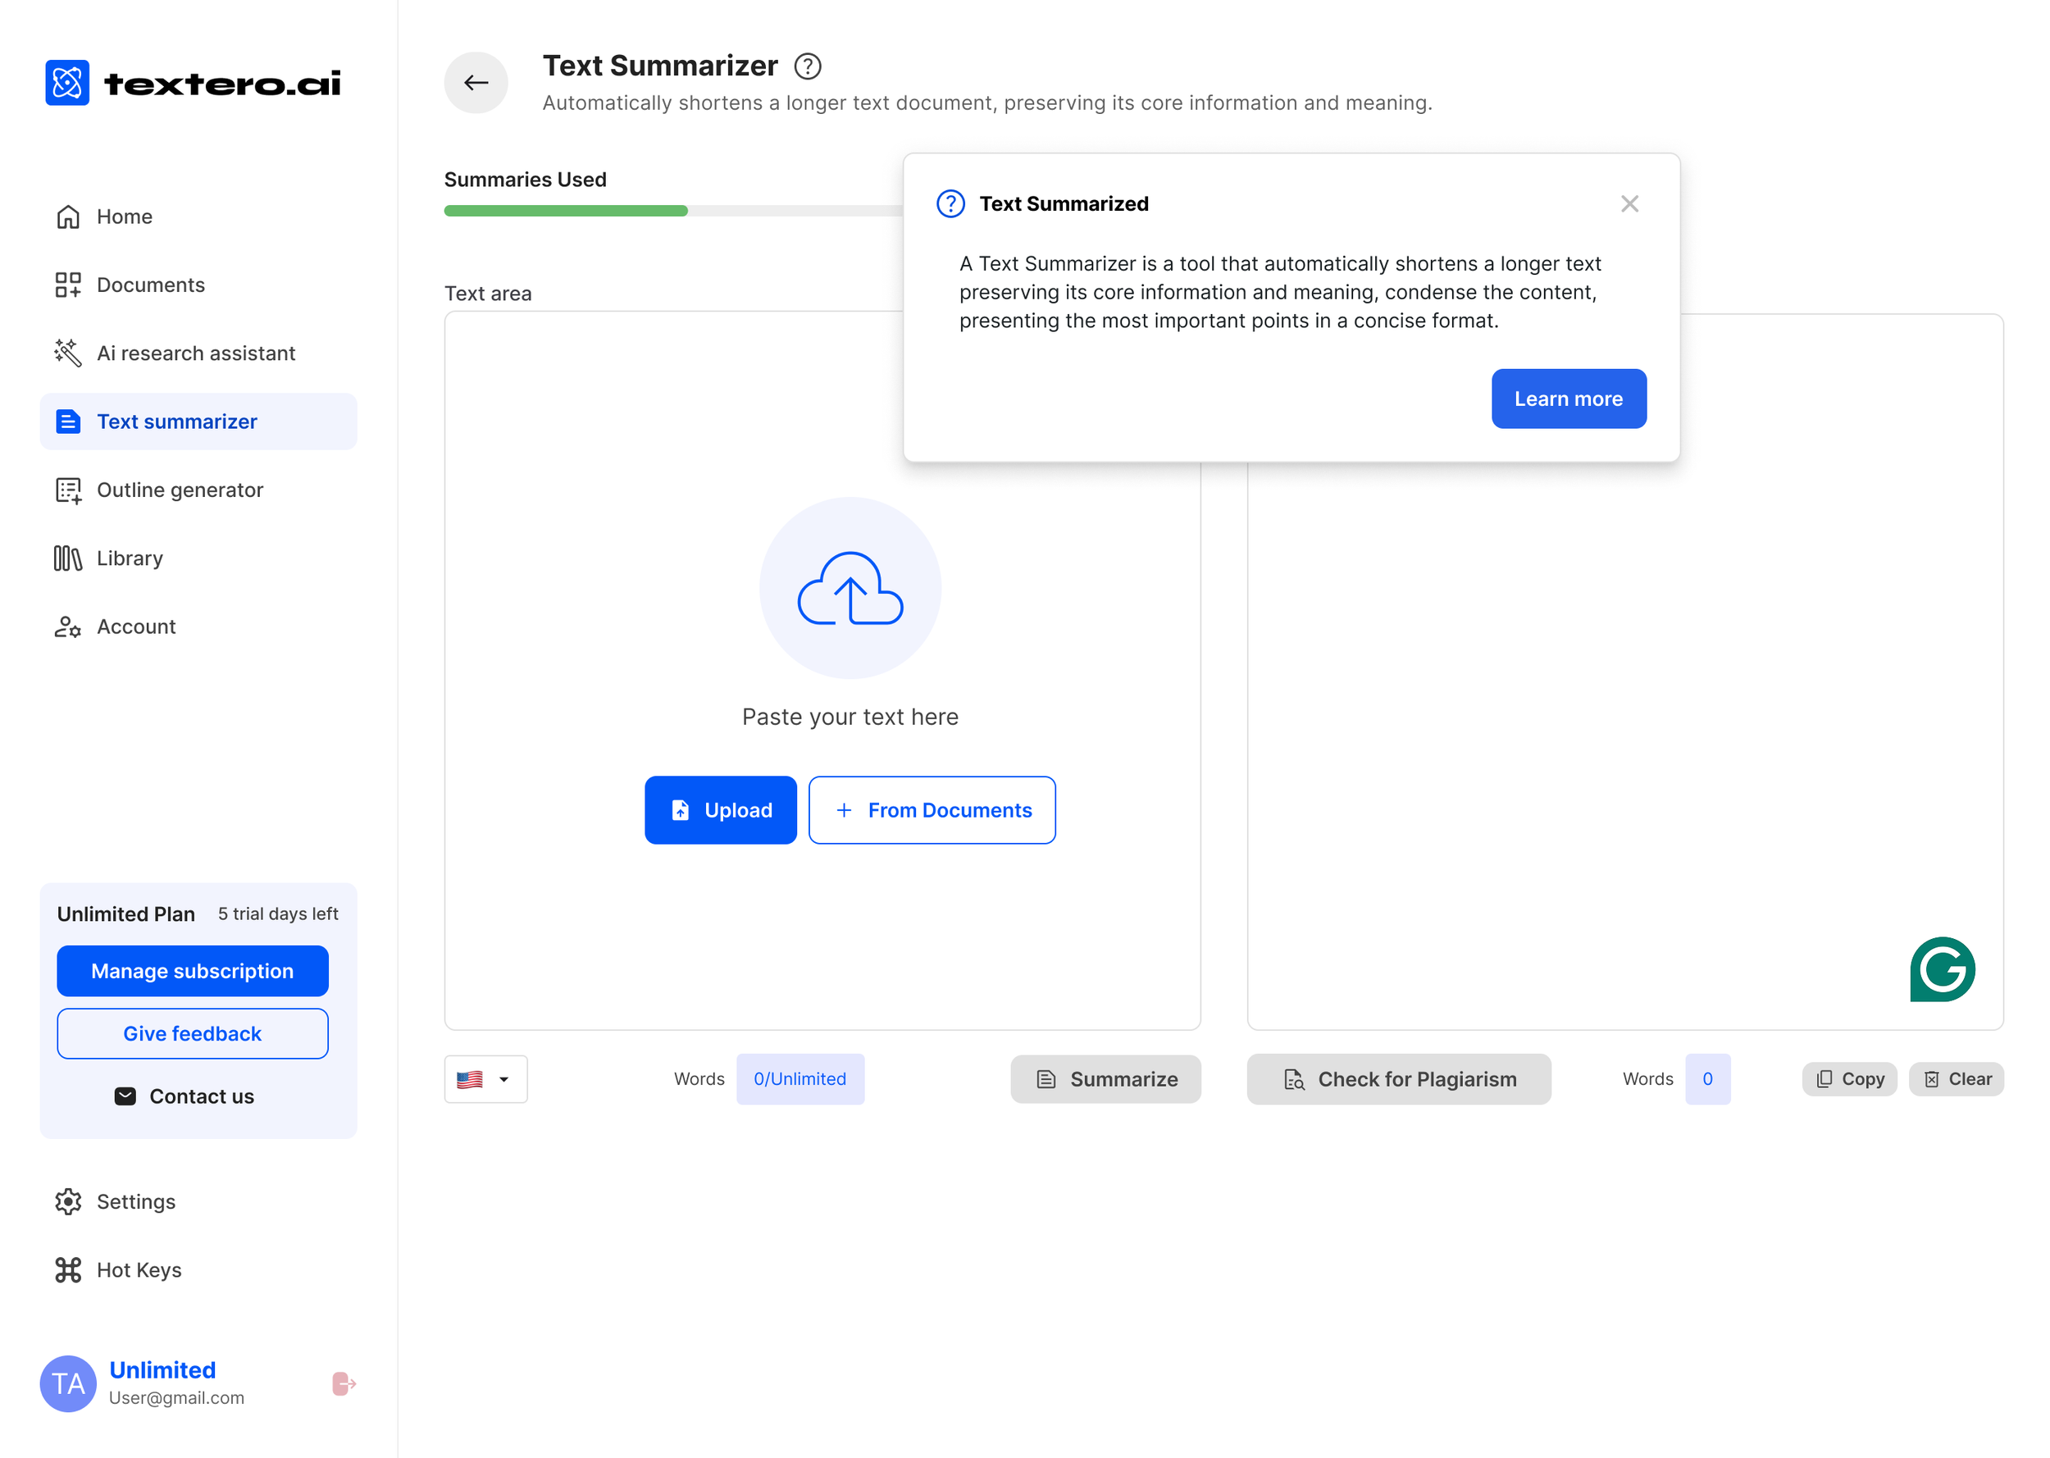
Task: Click Check for Plagiarism button
Action: point(1397,1079)
